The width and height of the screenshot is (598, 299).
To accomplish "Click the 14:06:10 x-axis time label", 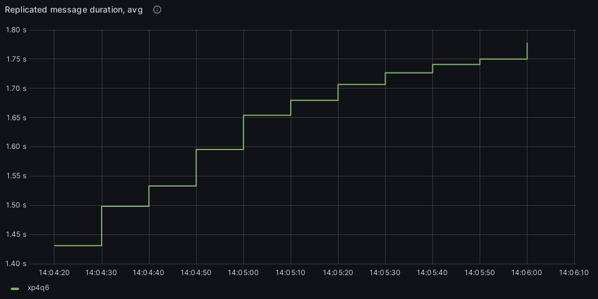I will (x=574, y=273).
